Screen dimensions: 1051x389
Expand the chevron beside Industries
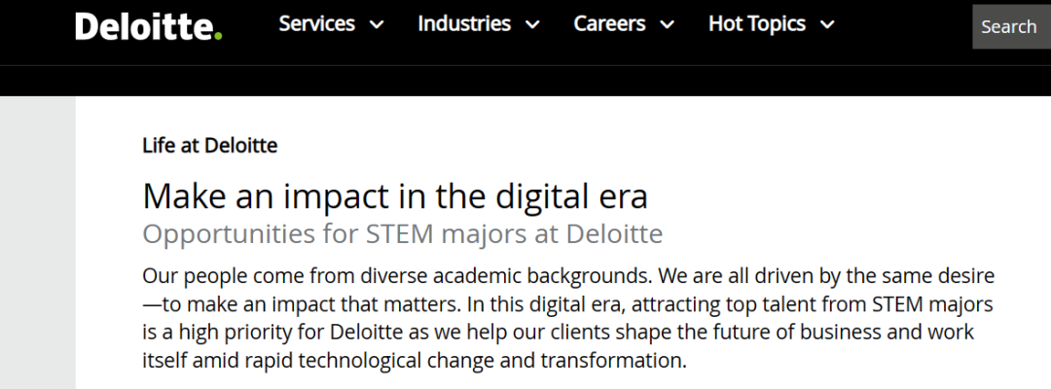point(532,25)
